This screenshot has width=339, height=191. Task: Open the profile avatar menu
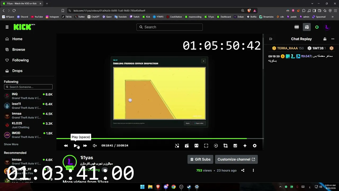(327, 27)
